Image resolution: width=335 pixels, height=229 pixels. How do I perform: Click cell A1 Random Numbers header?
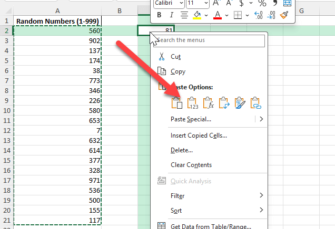pos(57,21)
